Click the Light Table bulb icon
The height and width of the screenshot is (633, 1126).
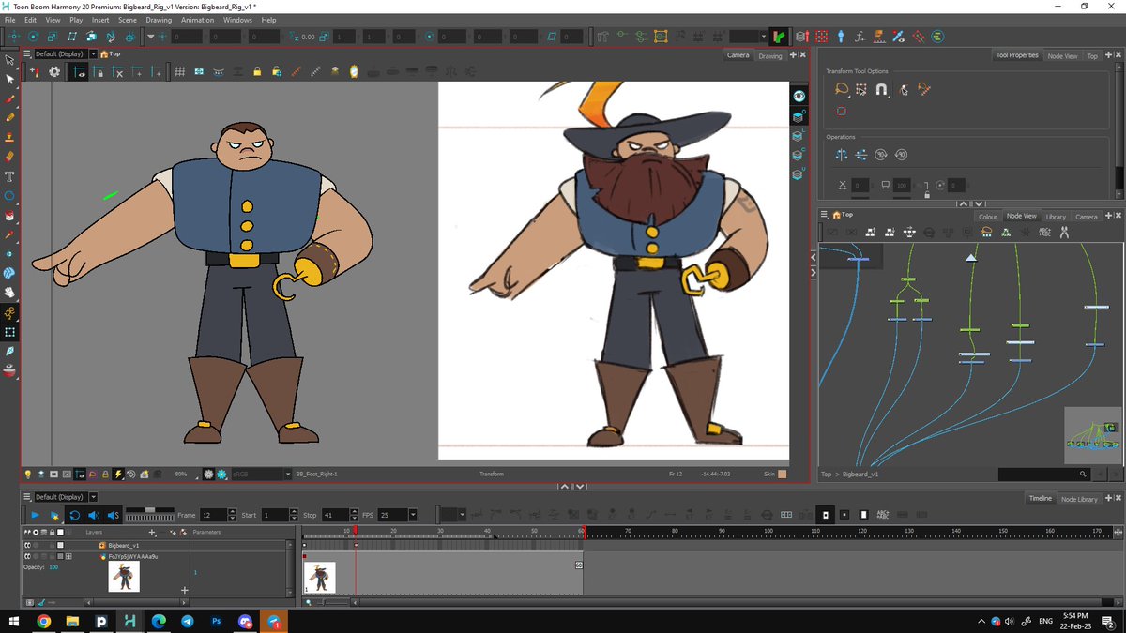coord(28,475)
